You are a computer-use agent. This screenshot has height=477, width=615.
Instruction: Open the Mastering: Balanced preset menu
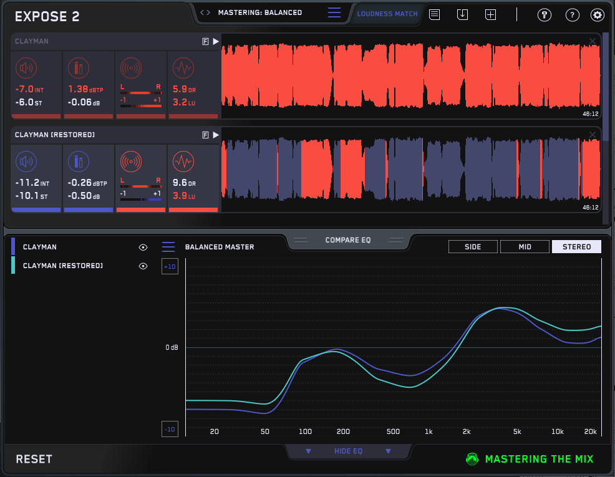pos(334,12)
